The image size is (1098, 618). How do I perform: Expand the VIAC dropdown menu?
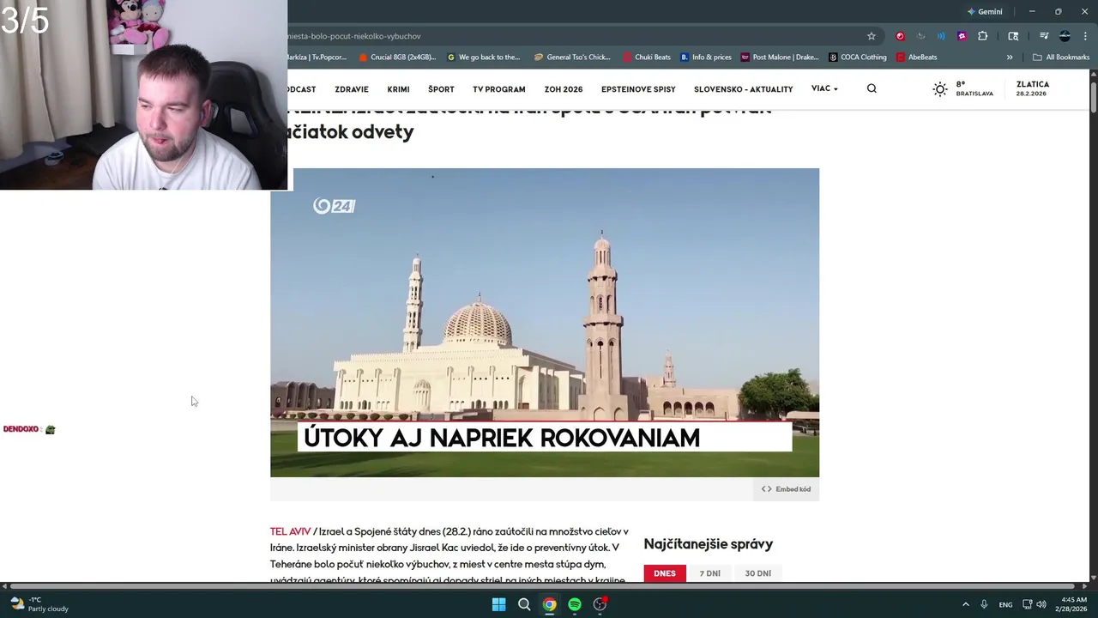(824, 88)
